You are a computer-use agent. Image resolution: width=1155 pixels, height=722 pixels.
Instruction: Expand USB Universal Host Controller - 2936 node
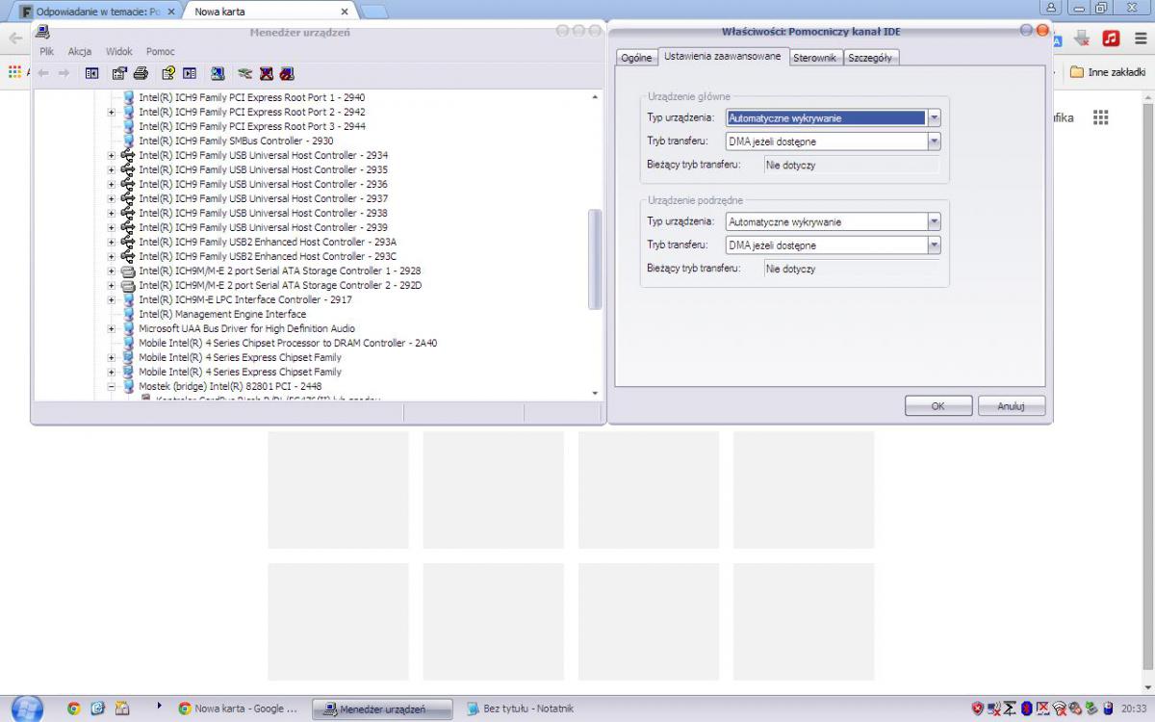(x=112, y=184)
